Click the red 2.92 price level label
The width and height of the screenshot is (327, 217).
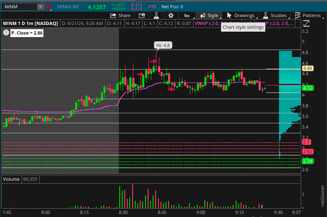click(x=307, y=152)
